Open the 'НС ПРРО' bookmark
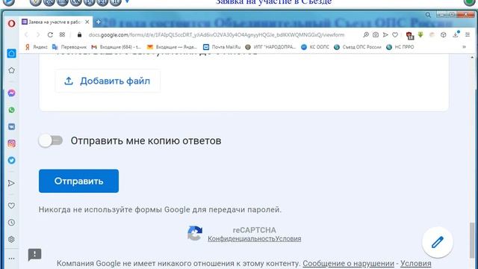The width and height of the screenshot is (478, 269). click(x=400, y=47)
